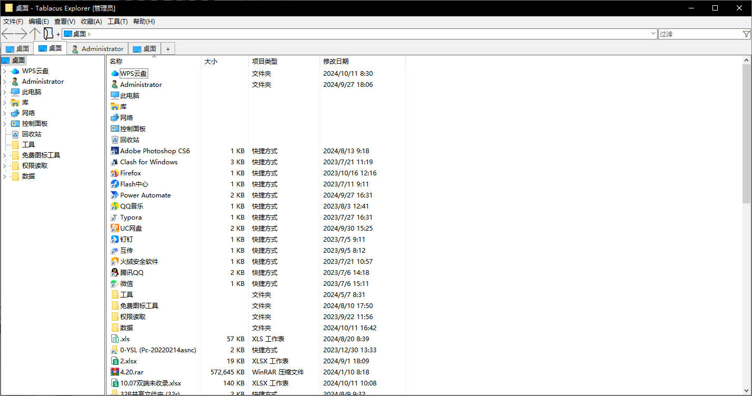Image resolution: width=752 pixels, height=396 pixels.
Task: Add a new tab with the plus tab button
Action: pos(168,49)
